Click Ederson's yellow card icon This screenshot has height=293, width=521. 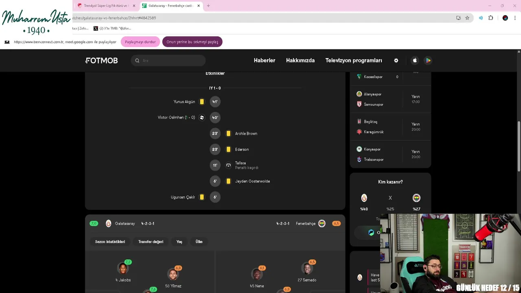click(x=228, y=149)
